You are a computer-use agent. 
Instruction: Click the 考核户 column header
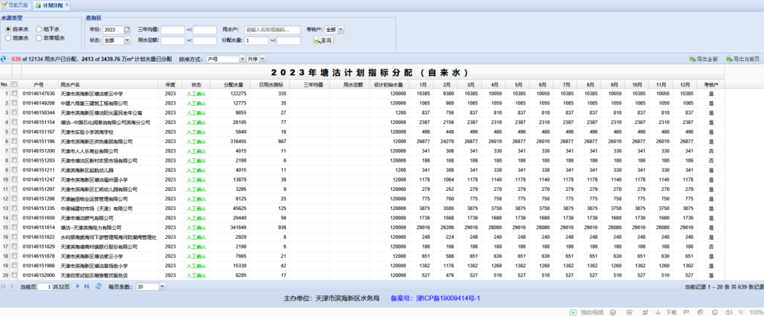point(711,84)
